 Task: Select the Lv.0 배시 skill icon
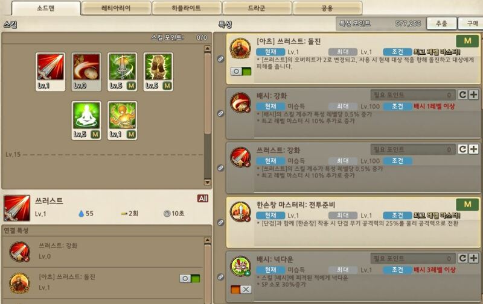(x=86, y=72)
